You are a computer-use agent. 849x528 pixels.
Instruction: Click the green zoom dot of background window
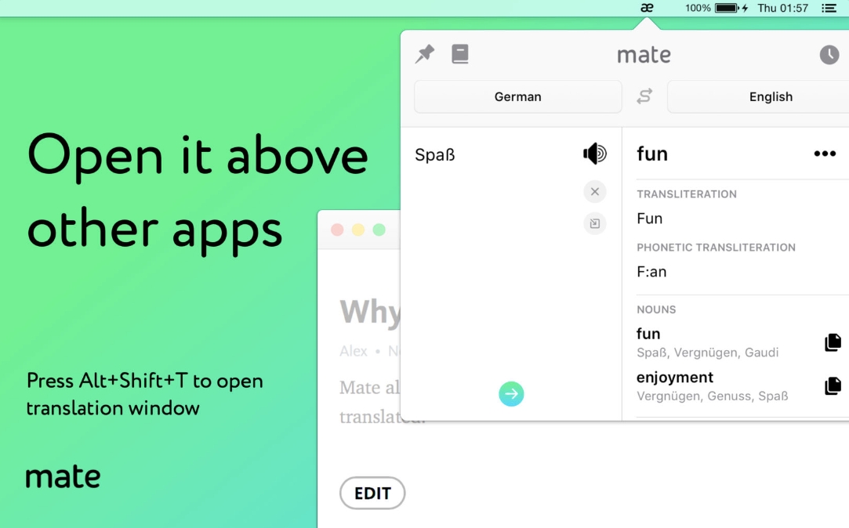[379, 230]
